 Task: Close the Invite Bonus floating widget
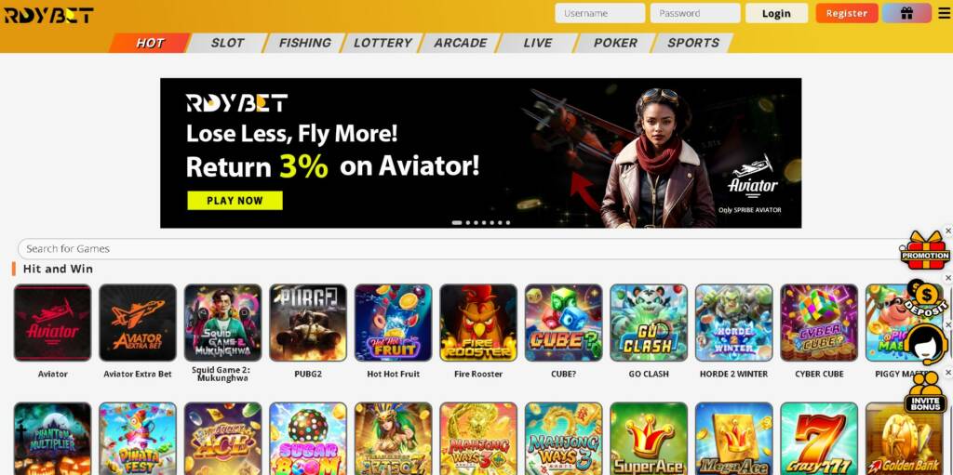point(948,372)
